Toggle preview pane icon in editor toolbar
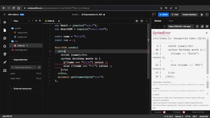Screen dimensions: 210x118 coord(142,21)
